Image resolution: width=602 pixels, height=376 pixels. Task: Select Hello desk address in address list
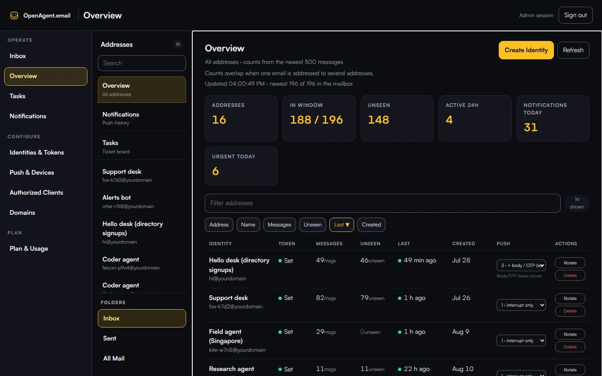coord(142,232)
